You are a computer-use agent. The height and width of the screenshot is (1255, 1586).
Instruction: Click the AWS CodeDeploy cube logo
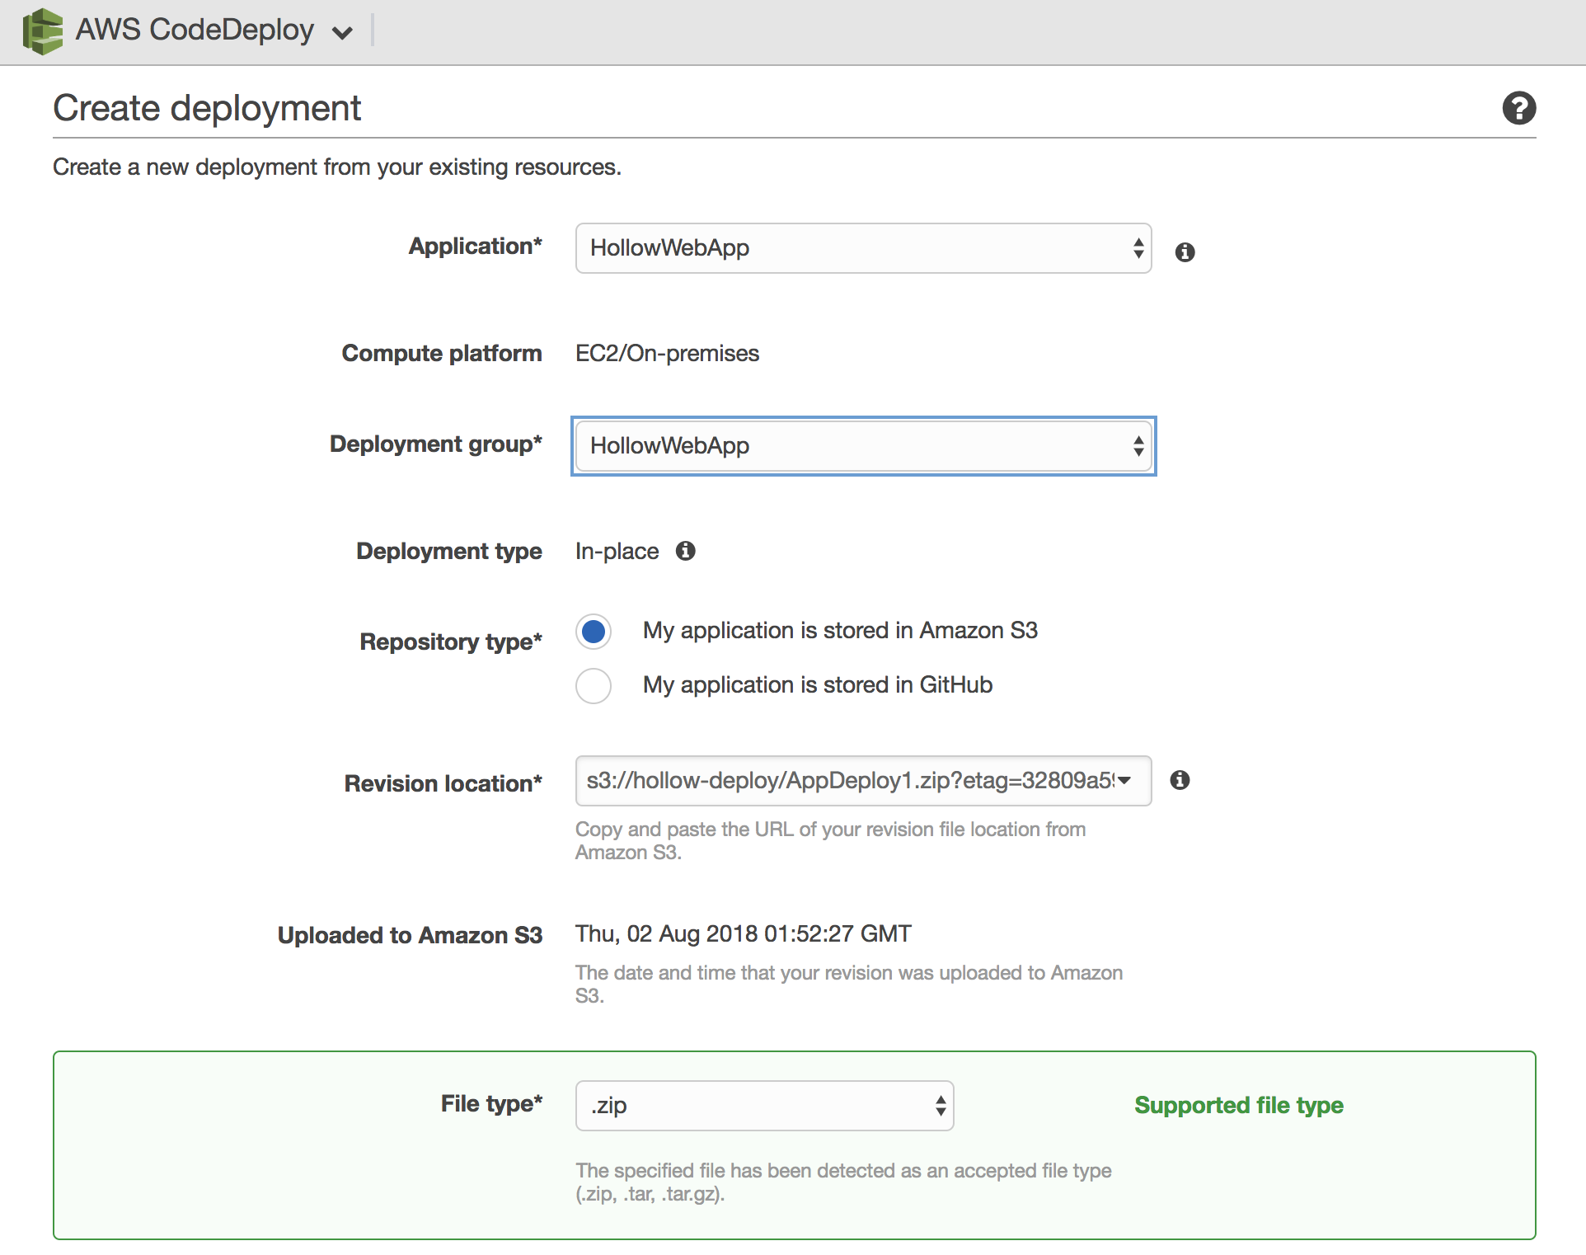click(x=43, y=31)
